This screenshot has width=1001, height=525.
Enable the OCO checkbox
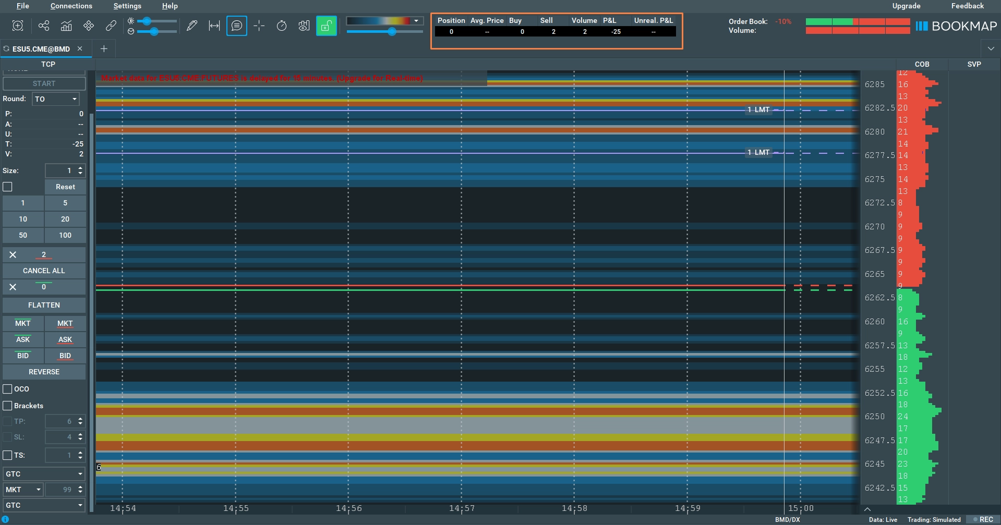pos(7,389)
